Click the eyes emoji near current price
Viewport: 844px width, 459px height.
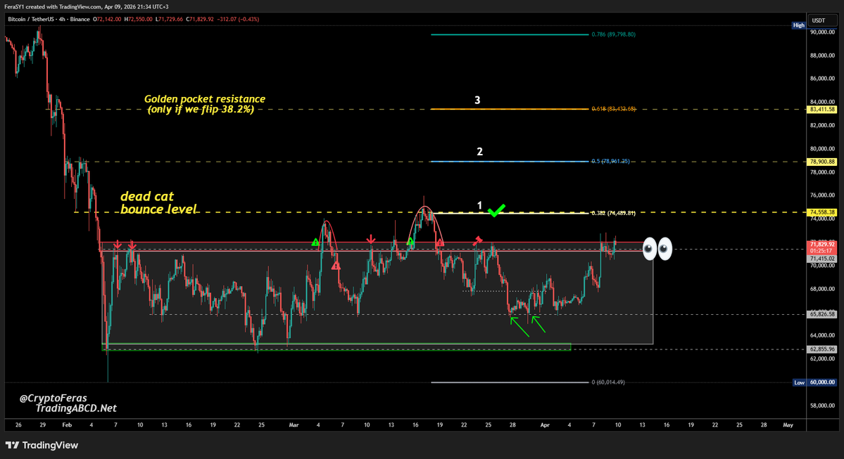pyautogui.click(x=657, y=249)
